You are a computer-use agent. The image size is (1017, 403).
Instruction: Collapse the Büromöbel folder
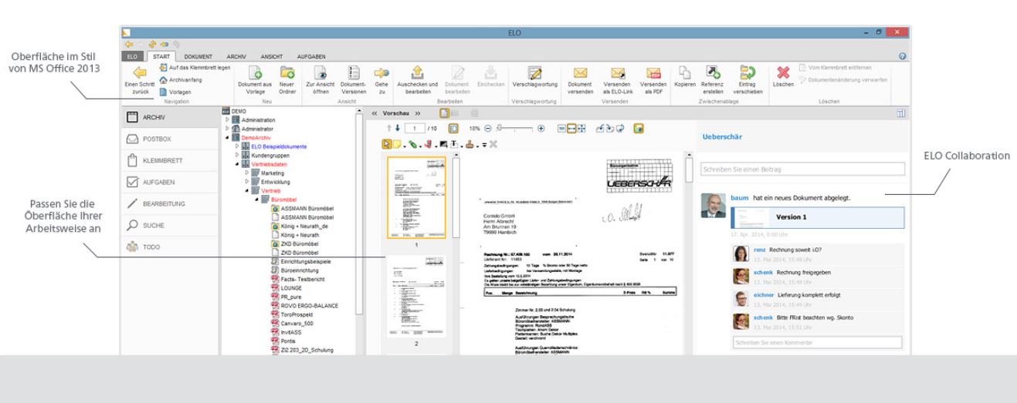click(x=255, y=199)
